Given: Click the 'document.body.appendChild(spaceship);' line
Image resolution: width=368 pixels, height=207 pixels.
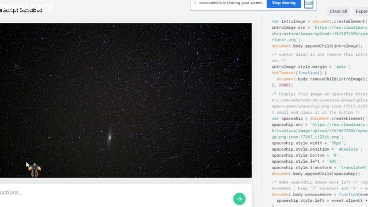Looking at the screenshot, I should point(316,174).
